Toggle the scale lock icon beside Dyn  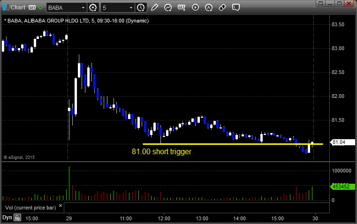17,217
